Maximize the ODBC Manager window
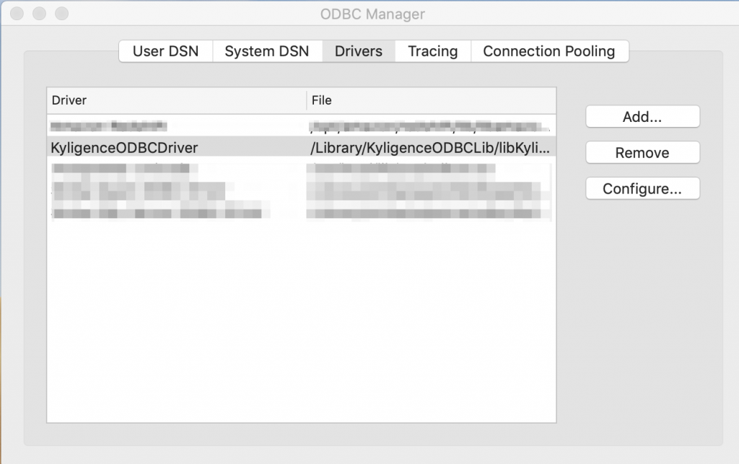The width and height of the screenshot is (739, 464). pos(61,14)
